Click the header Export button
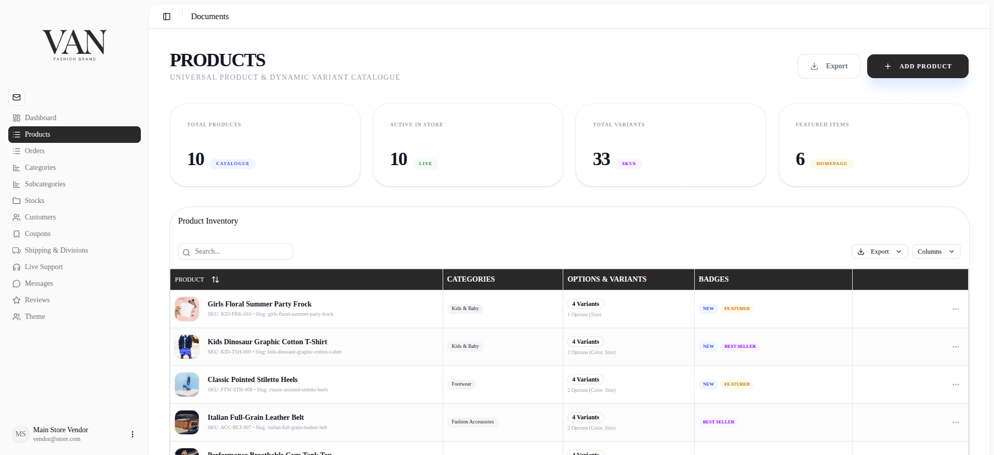Screen dimensions: 994x455 pyautogui.click(x=828, y=66)
